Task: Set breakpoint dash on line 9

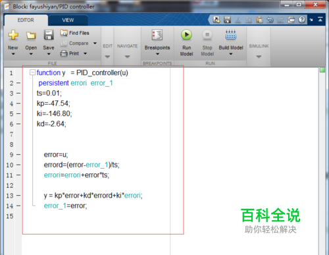Action: [18, 155]
